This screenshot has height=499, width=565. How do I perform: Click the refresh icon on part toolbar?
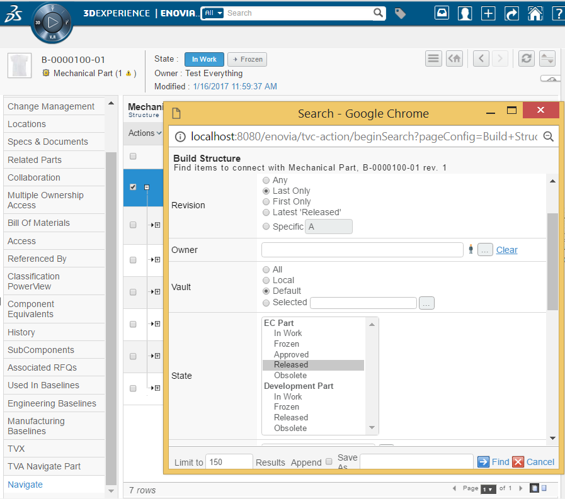click(527, 59)
